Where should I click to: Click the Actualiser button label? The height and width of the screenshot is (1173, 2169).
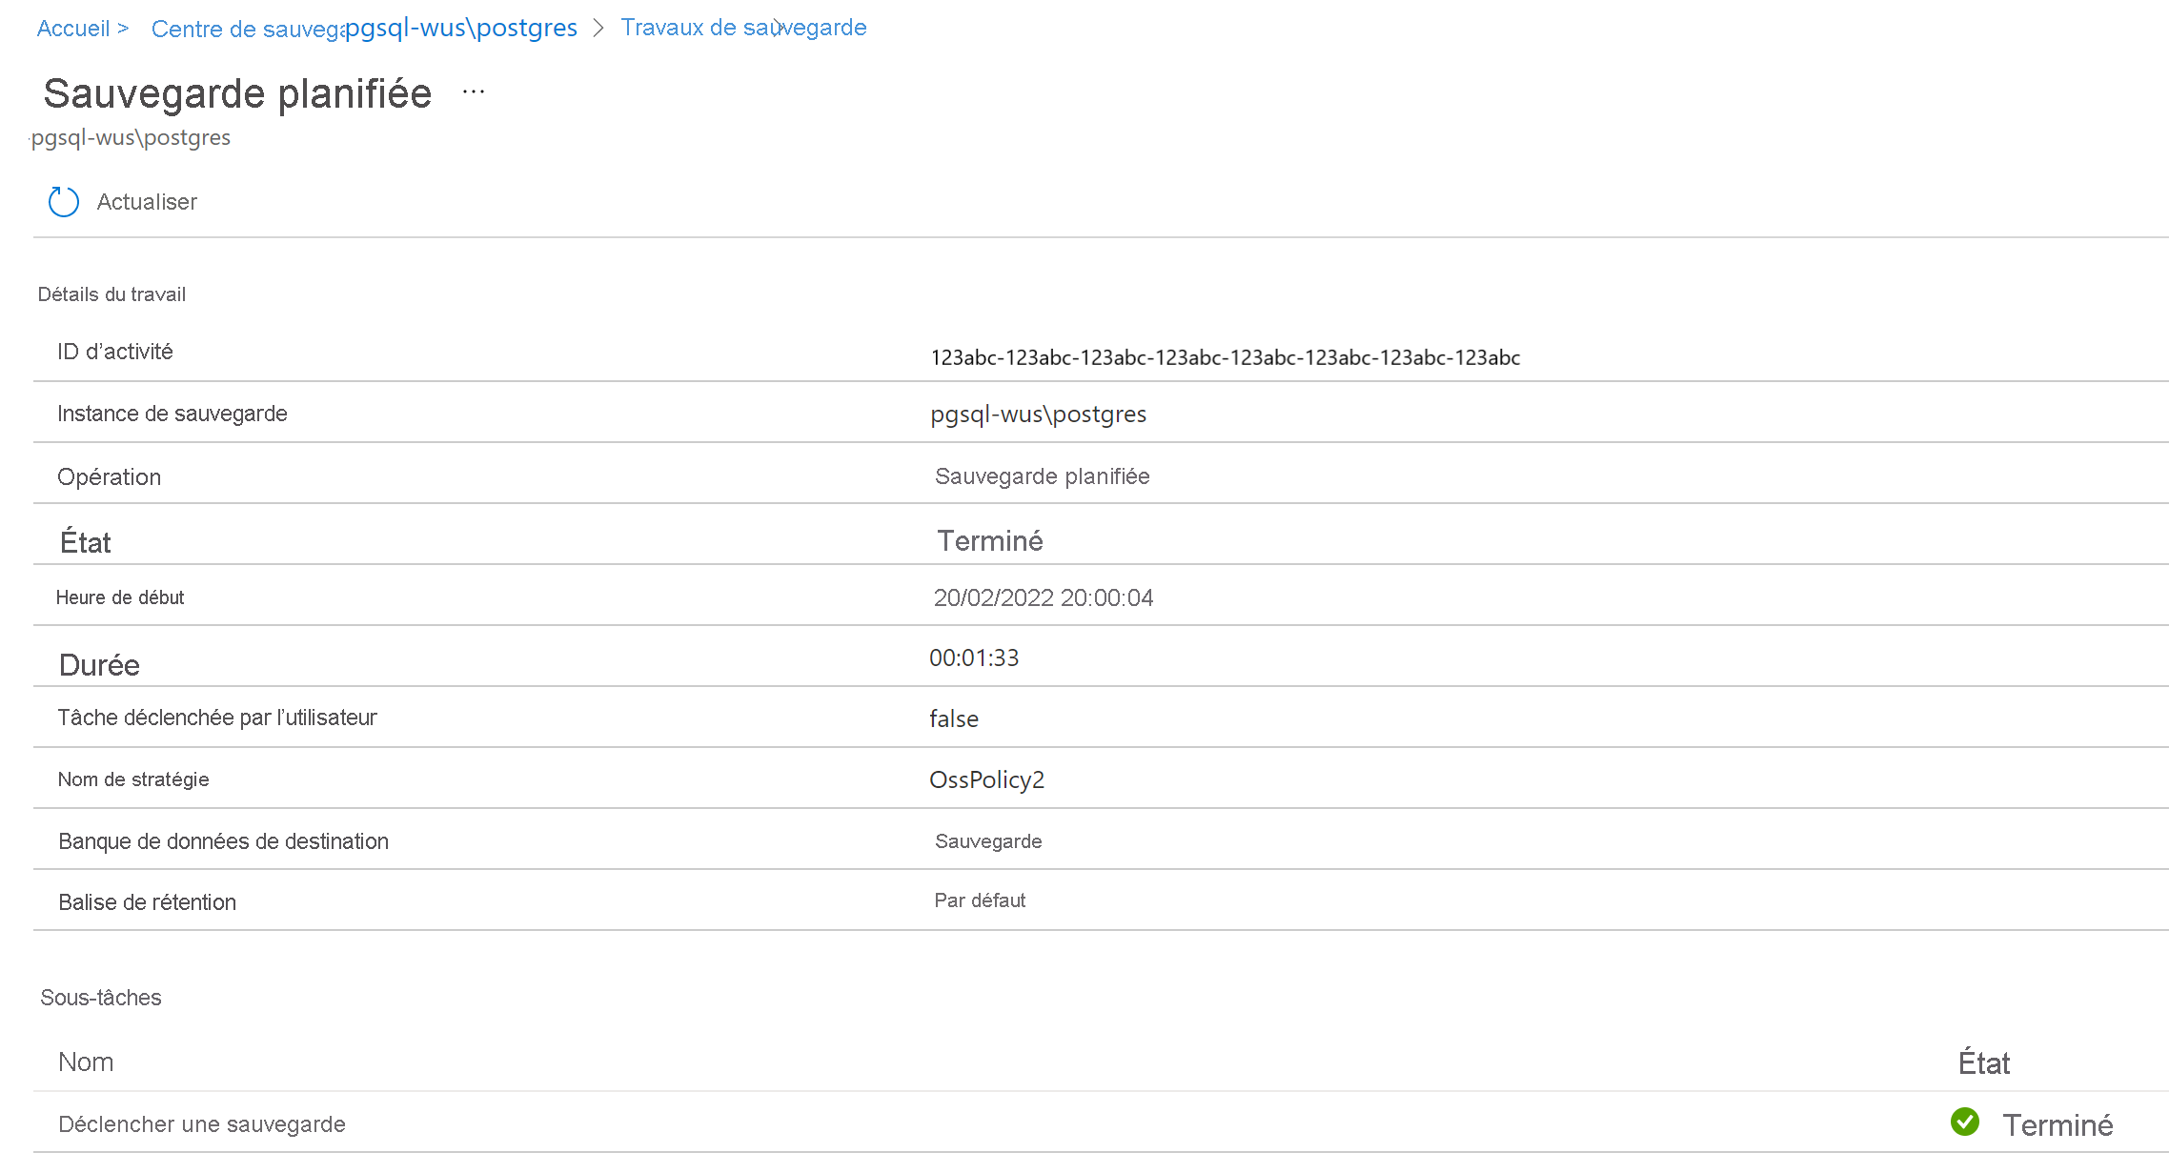[x=147, y=202]
